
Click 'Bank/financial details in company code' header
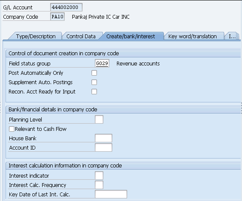point(53,110)
